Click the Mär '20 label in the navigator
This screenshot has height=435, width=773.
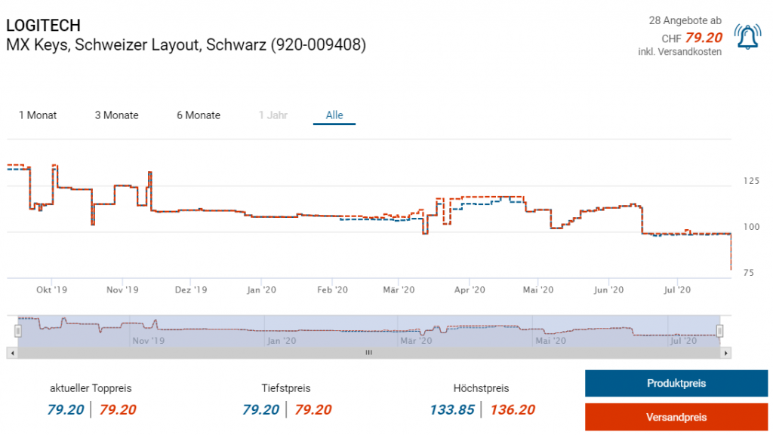(x=416, y=341)
